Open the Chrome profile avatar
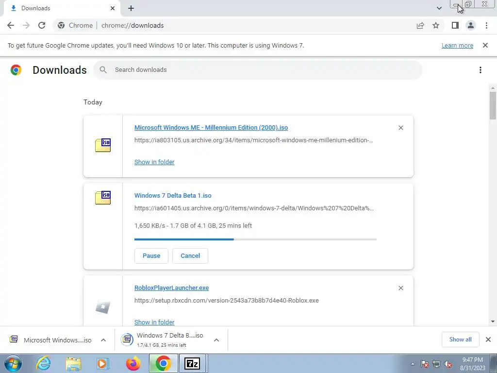Viewport: 497px width, 373px height. (471, 25)
